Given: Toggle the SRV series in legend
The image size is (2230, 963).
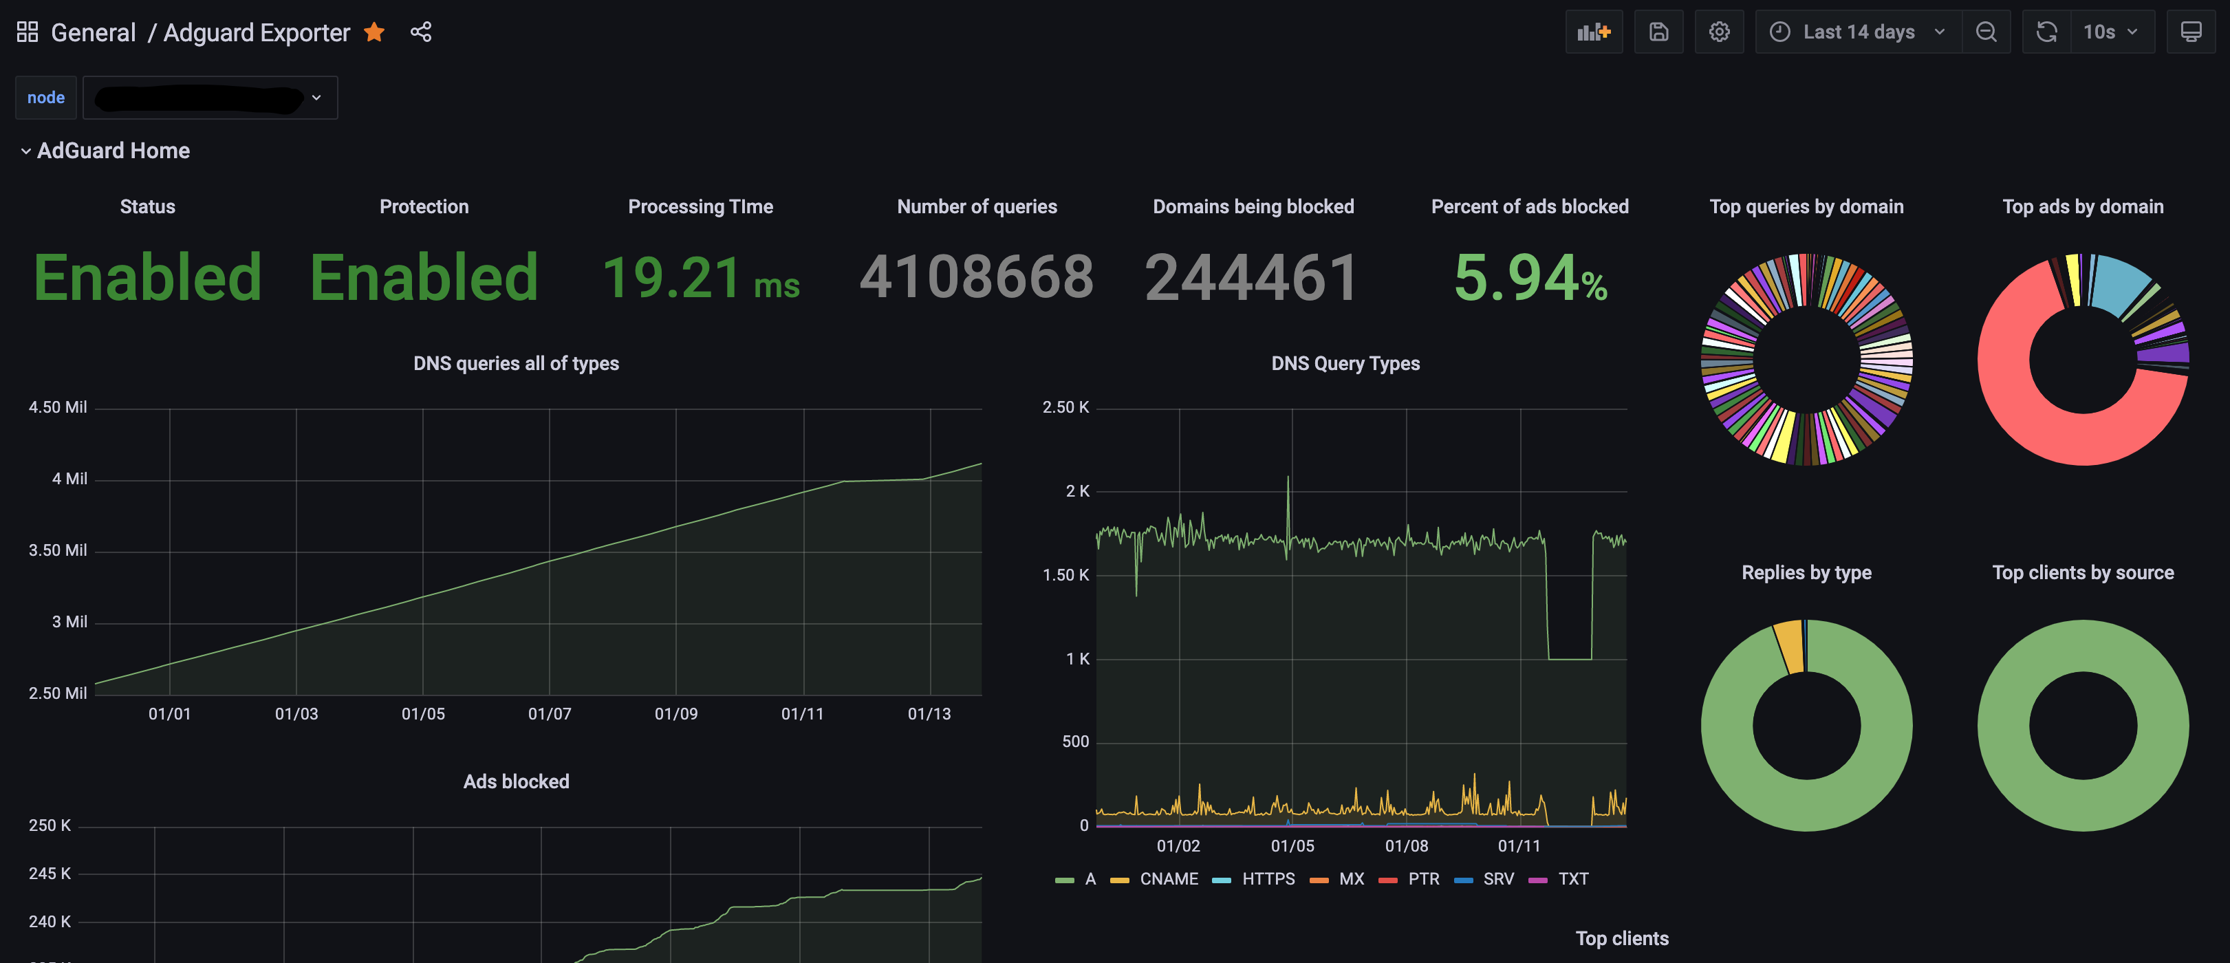Looking at the screenshot, I should click(x=1499, y=879).
